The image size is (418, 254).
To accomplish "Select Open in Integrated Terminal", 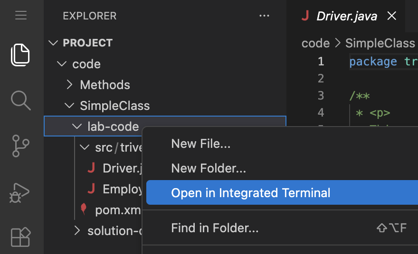I will click(282, 192).
